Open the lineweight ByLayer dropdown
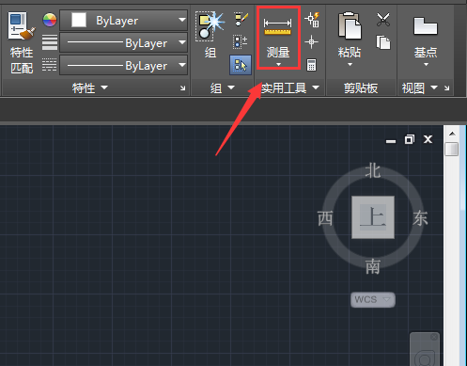The width and height of the screenshot is (467, 366). click(x=182, y=42)
